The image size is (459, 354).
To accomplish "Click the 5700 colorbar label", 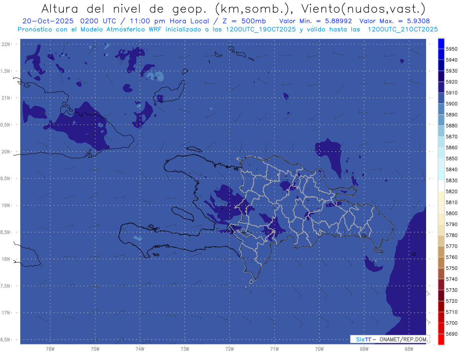I will 452,323.
